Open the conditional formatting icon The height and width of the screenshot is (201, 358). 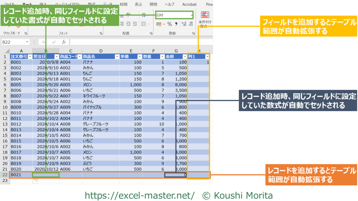click(205, 15)
